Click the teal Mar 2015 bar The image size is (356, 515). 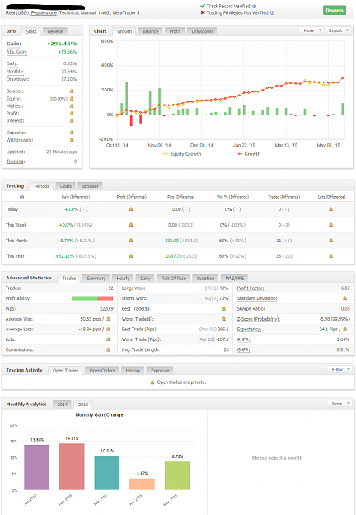(107, 473)
